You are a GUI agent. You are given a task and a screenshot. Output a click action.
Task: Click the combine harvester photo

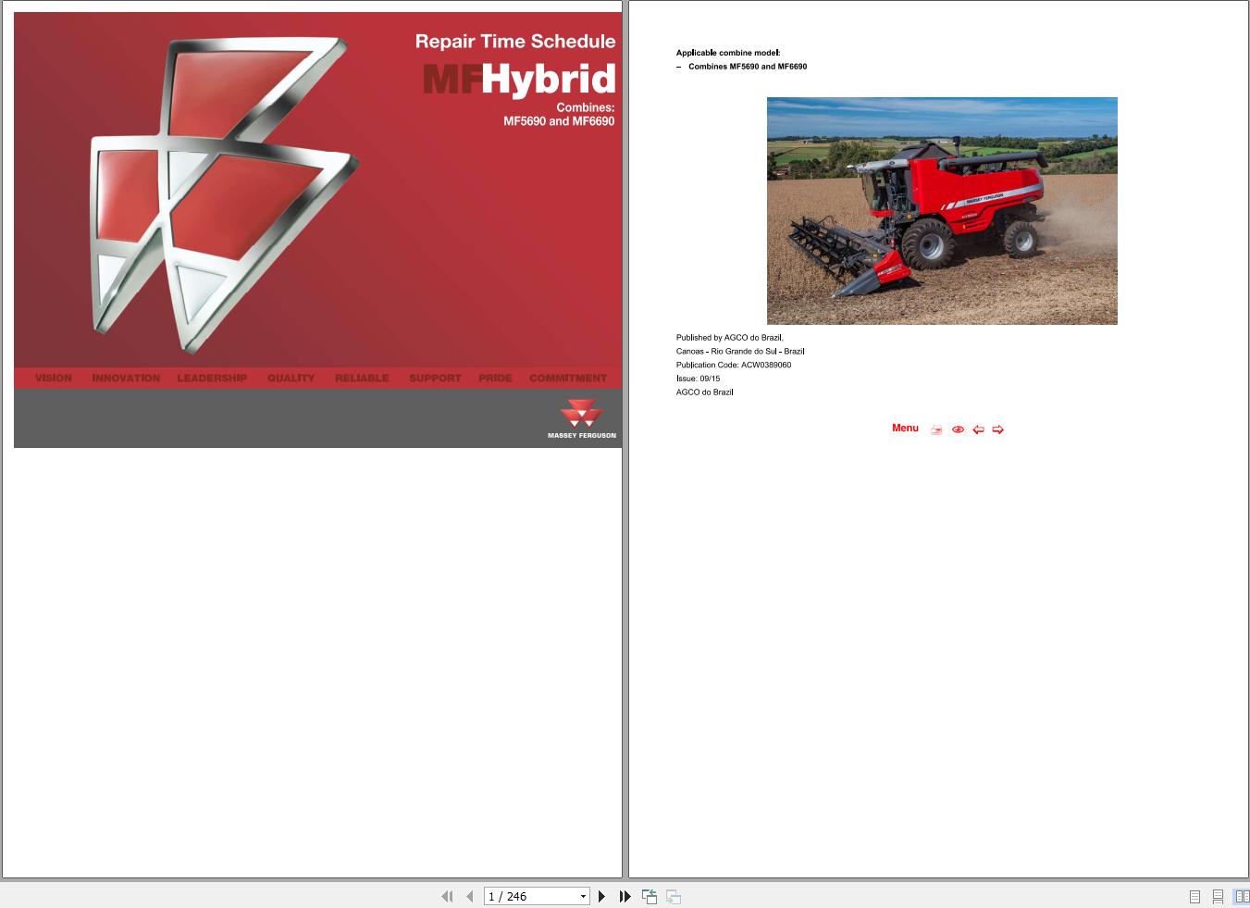[942, 211]
